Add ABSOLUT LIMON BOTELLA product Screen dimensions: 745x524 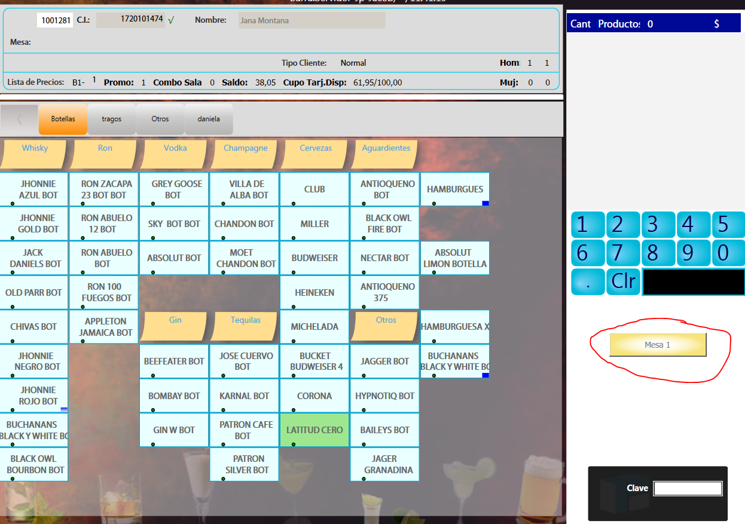tap(455, 258)
